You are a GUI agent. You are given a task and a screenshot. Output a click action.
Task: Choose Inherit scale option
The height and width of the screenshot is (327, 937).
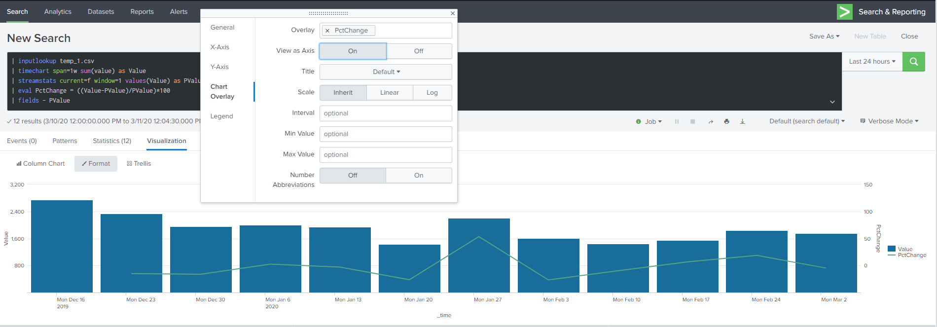coord(343,93)
